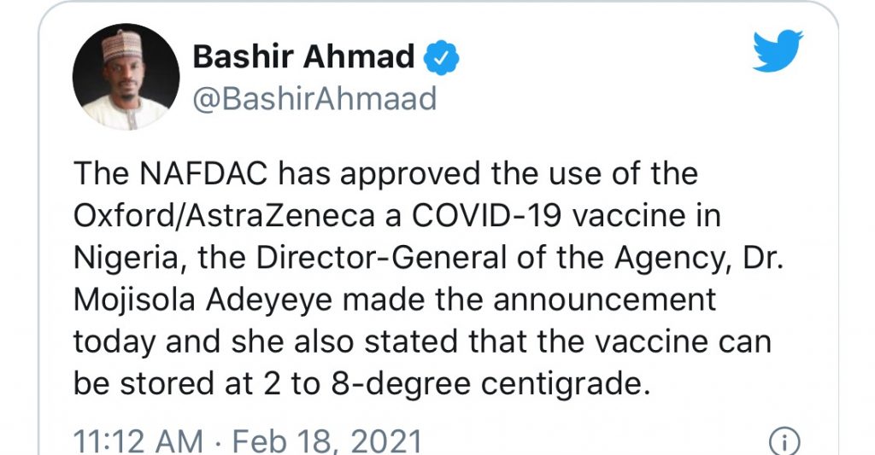
Task: Click the Twitter bird logo
Action: tap(778, 50)
